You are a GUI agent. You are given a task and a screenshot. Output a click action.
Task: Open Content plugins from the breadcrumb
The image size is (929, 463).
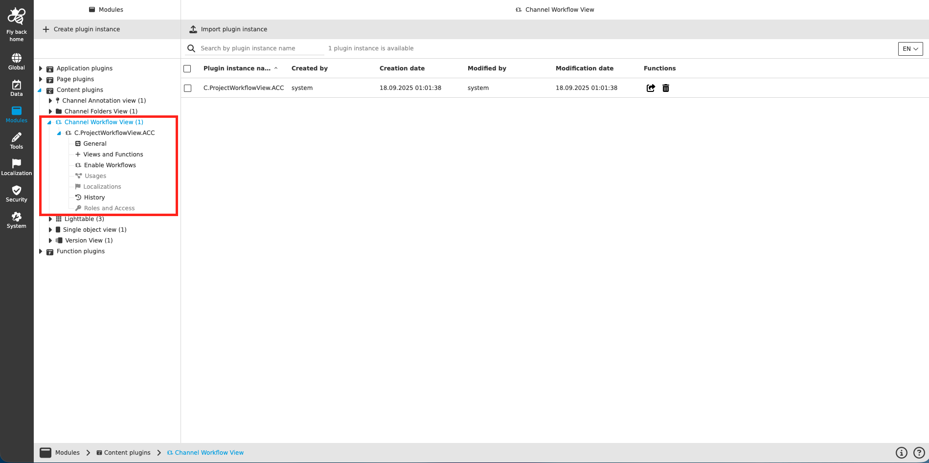(x=127, y=452)
